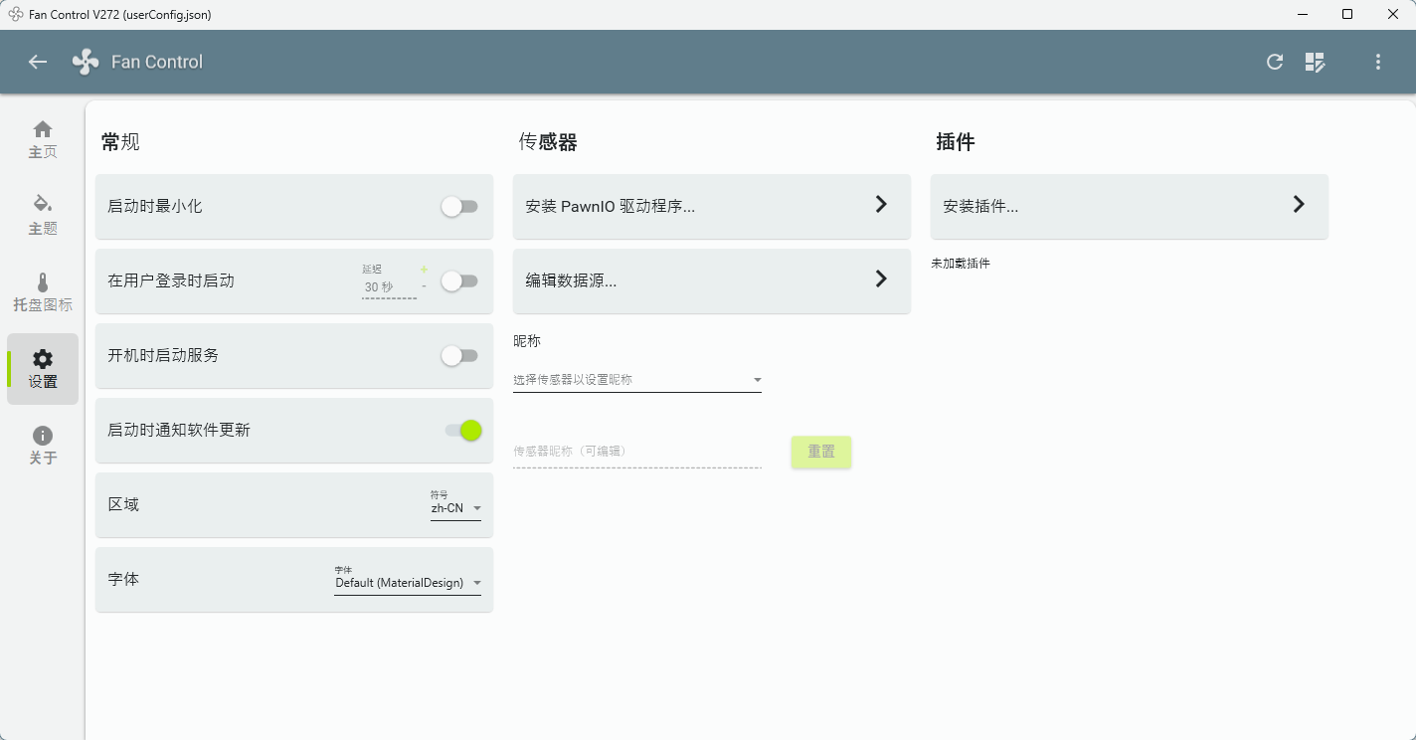1416x740 pixels.
Task: Toggle 开机时启动服务 switch
Action: coord(460,355)
